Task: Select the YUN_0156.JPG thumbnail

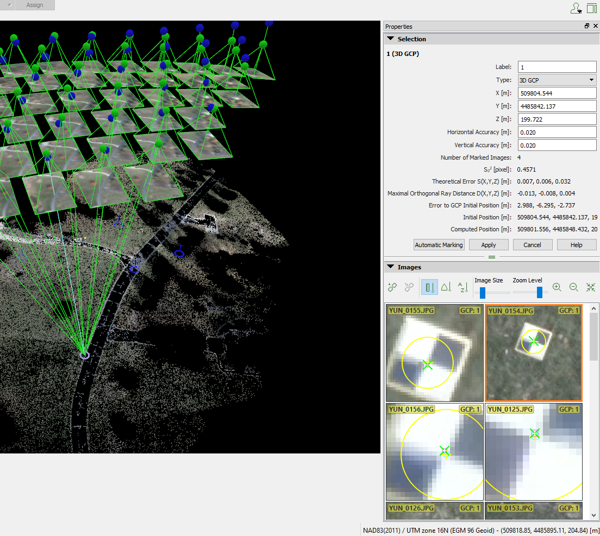Action: 434,452
